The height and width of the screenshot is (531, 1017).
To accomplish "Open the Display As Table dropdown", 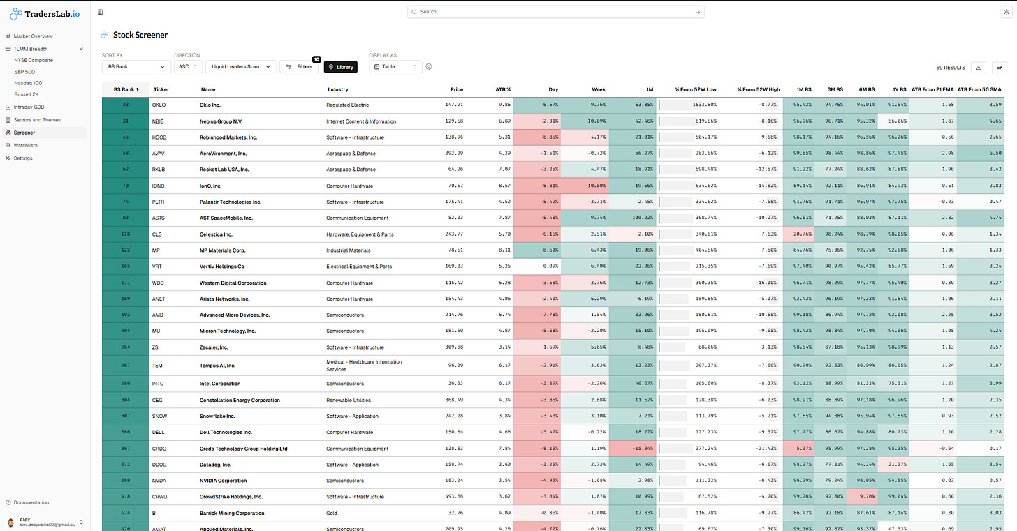I will click(x=395, y=67).
